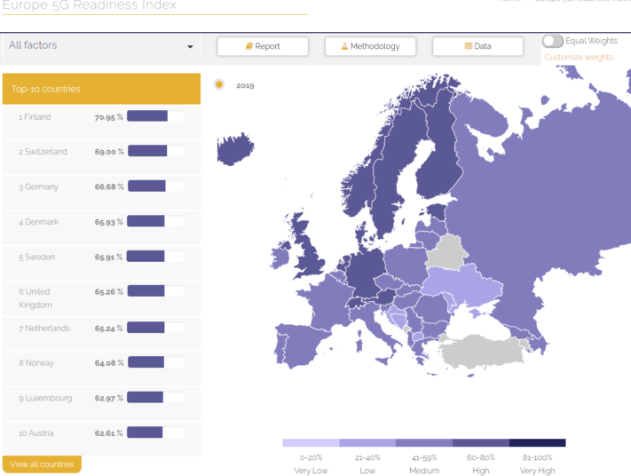The width and height of the screenshot is (631, 476).
Task: Open the Report button
Action: pyautogui.click(x=263, y=46)
